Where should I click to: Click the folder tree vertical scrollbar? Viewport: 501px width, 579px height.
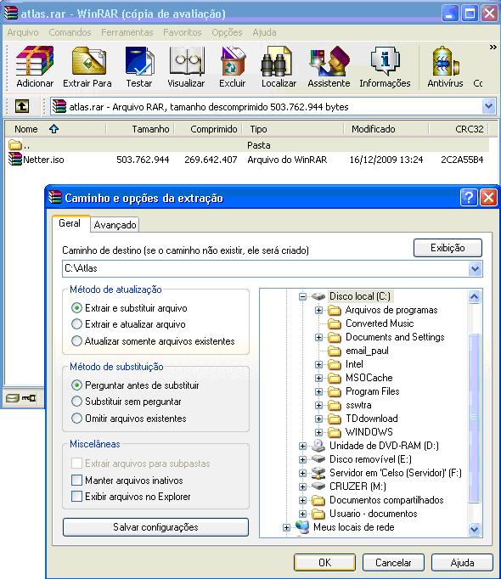click(475, 413)
